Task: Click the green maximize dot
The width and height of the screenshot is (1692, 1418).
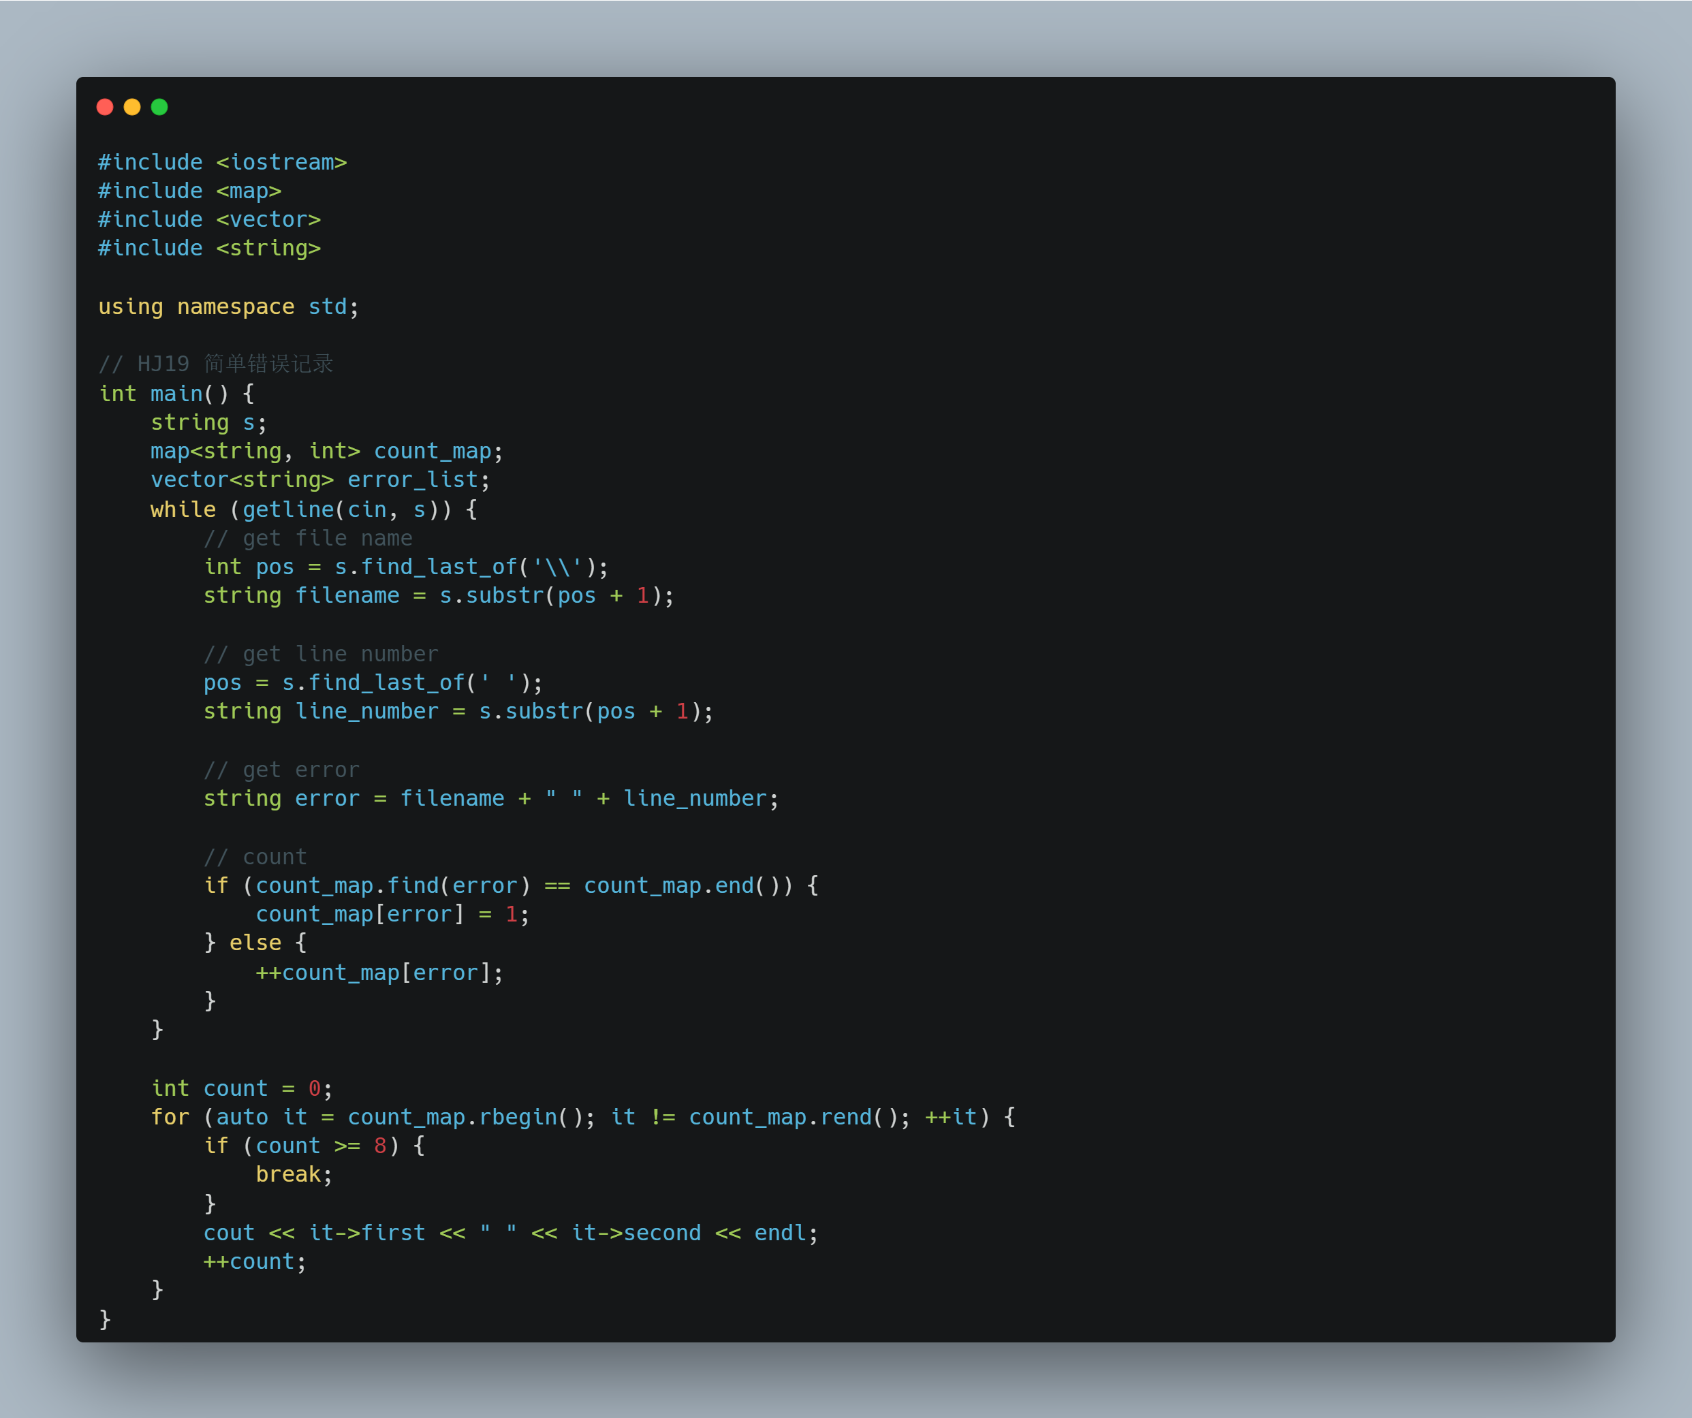Action: click(x=159, y=107)
